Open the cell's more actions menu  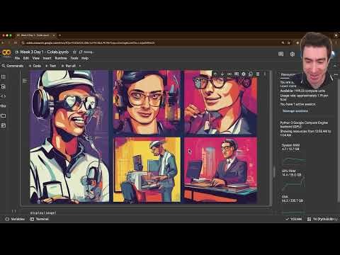(x=265, y=74)
